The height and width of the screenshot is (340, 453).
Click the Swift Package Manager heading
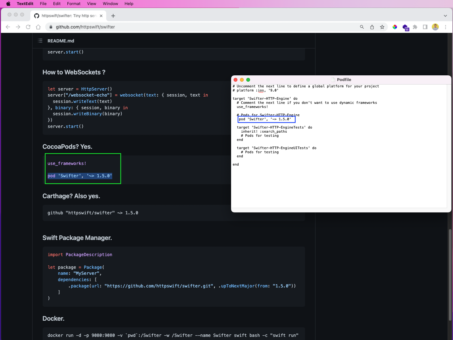(x=77, y=238)
